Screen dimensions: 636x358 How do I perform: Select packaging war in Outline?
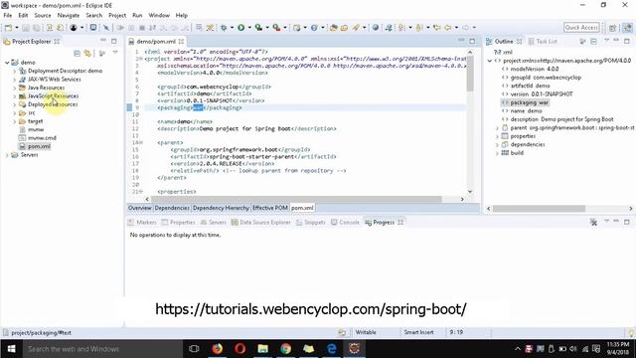point(529,102)
